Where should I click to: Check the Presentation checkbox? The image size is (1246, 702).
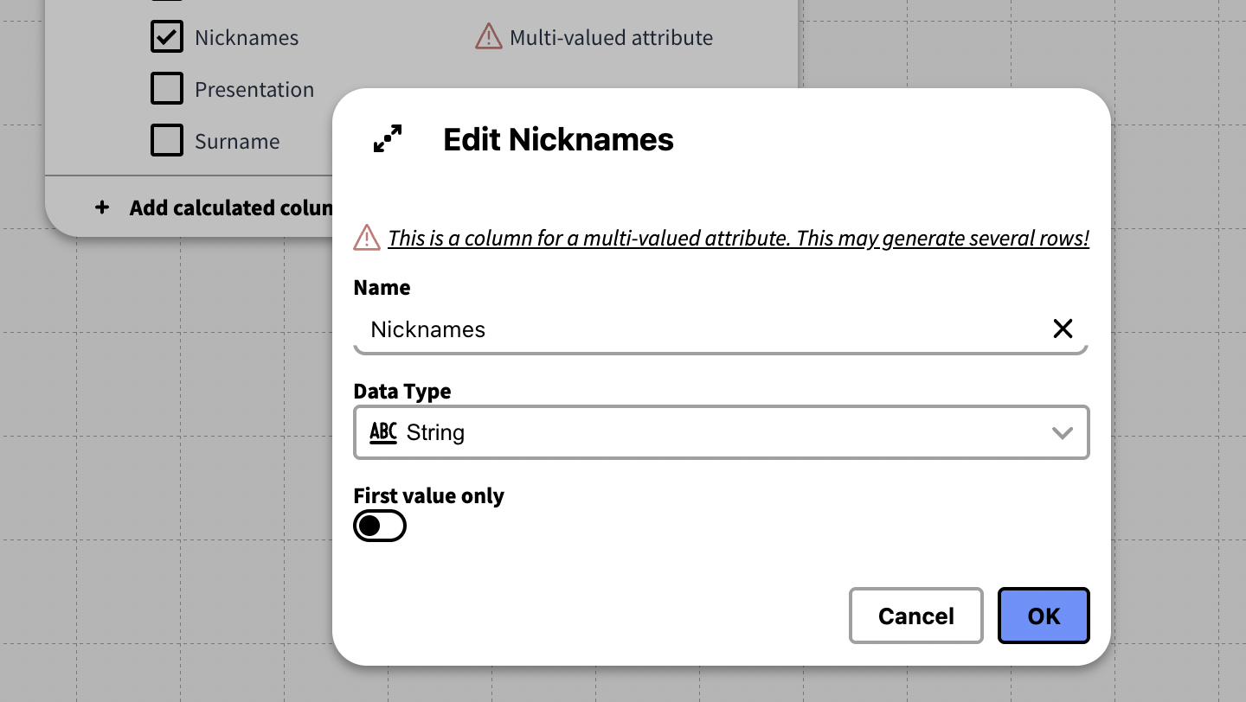point(167,89)
